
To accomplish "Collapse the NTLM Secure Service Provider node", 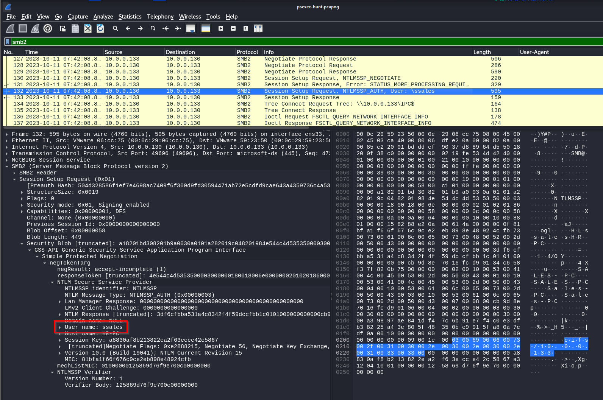I will point(52,282).
